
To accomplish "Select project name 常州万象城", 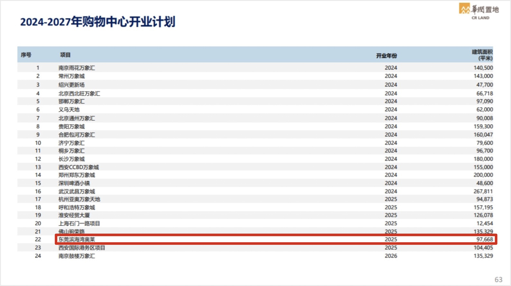I will 71,76.
